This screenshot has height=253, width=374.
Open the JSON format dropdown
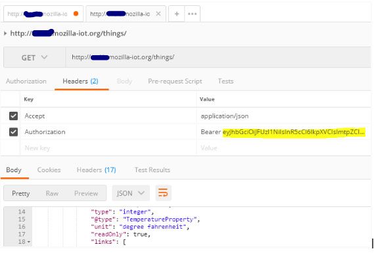[131, 193]
